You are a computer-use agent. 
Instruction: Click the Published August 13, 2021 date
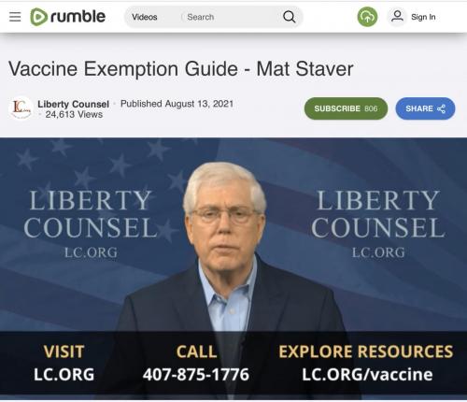(177, 104)
